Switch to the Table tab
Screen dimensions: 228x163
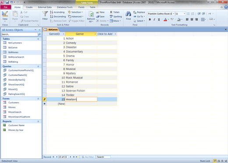point(93,7)
